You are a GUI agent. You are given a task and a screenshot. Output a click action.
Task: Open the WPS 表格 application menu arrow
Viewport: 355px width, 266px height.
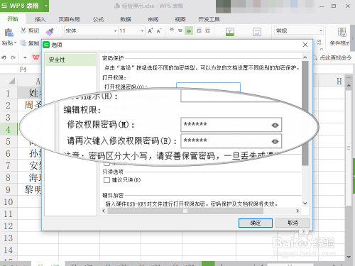pyautogui.click(x=46, y=6)
